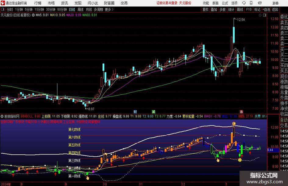Click the 财 marker on the chart
288x186 pixels.
(x=135, y=111)
